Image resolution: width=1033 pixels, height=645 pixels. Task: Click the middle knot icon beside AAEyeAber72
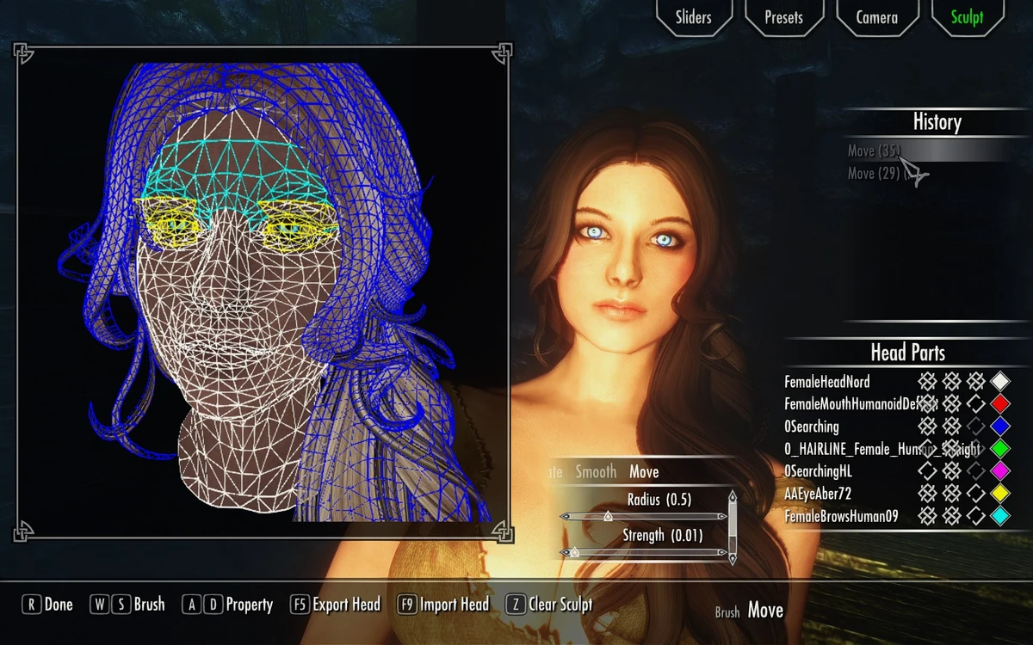[x=952, y=493]
